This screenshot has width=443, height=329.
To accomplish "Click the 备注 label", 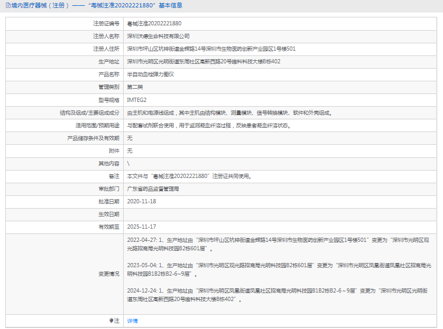I will 114,176.
